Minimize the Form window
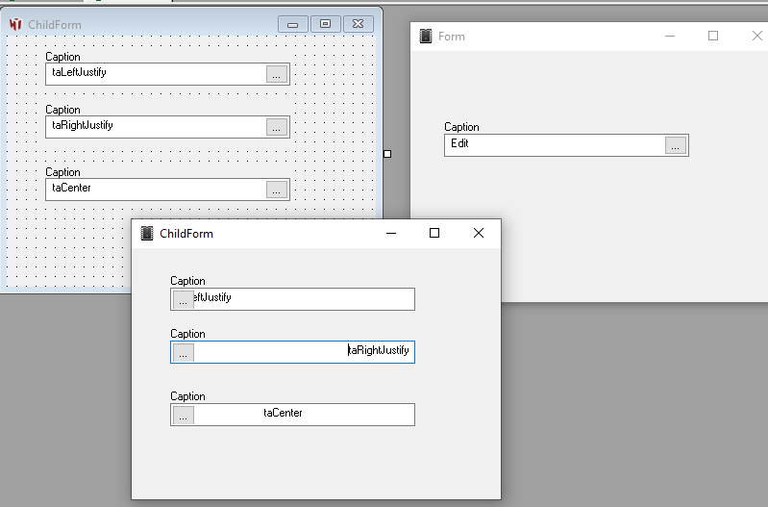 [x=670, y=36]
